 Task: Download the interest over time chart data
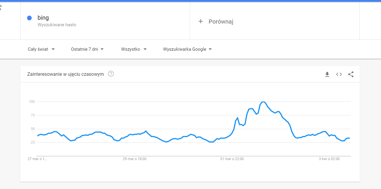327,74
